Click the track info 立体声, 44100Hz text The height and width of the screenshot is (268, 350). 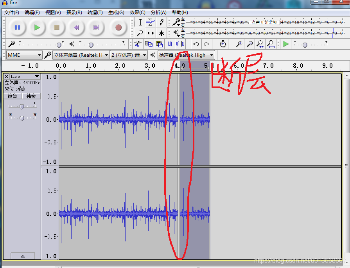pyautogui.click(x=22, y=83)
